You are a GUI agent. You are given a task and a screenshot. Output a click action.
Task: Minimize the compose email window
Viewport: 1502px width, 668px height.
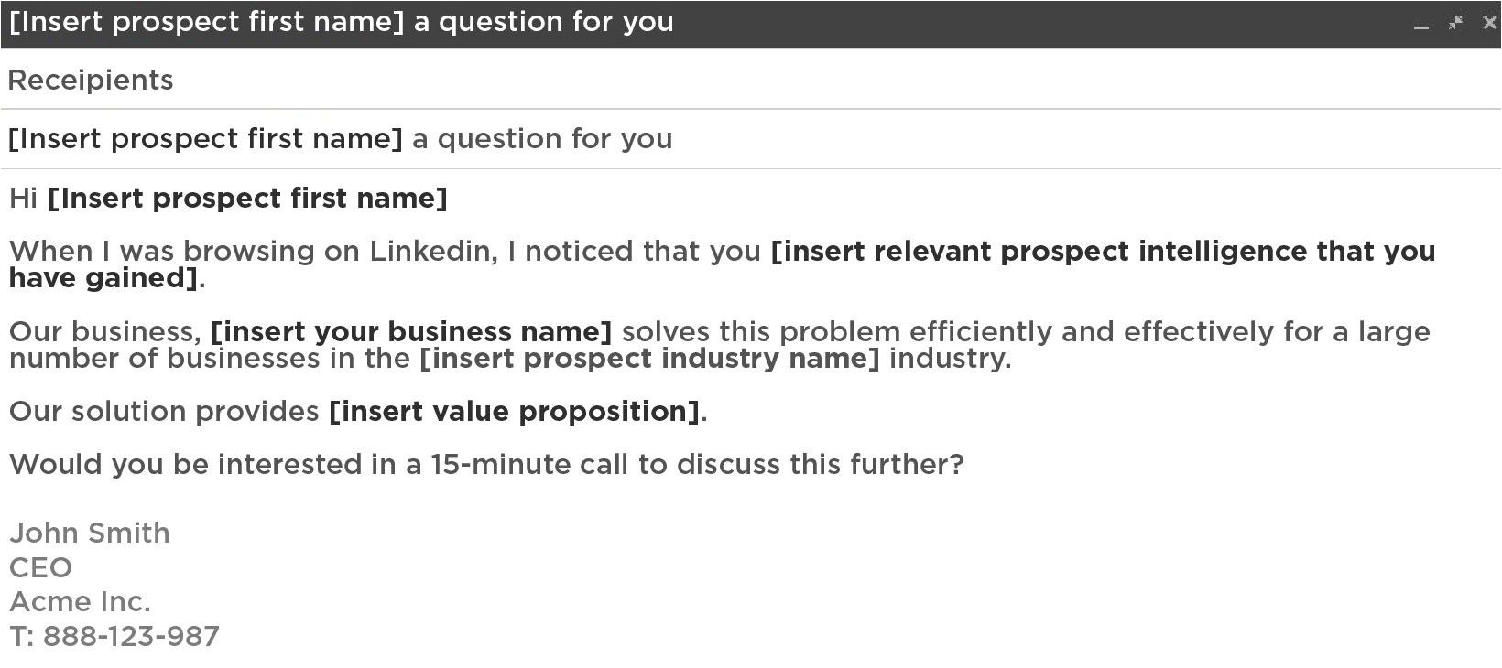1421,26
